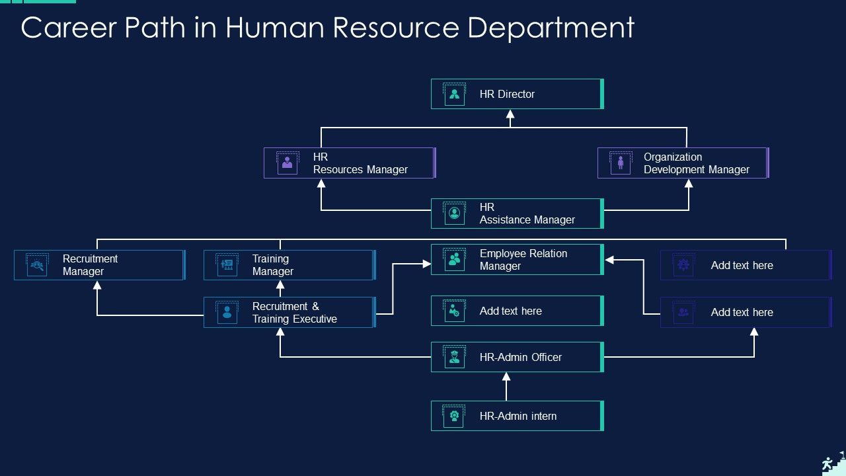
Task: Select the slide title text
Action: 328,28
